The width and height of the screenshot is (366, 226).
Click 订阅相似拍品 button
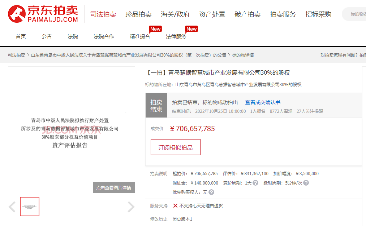point(175,147)
